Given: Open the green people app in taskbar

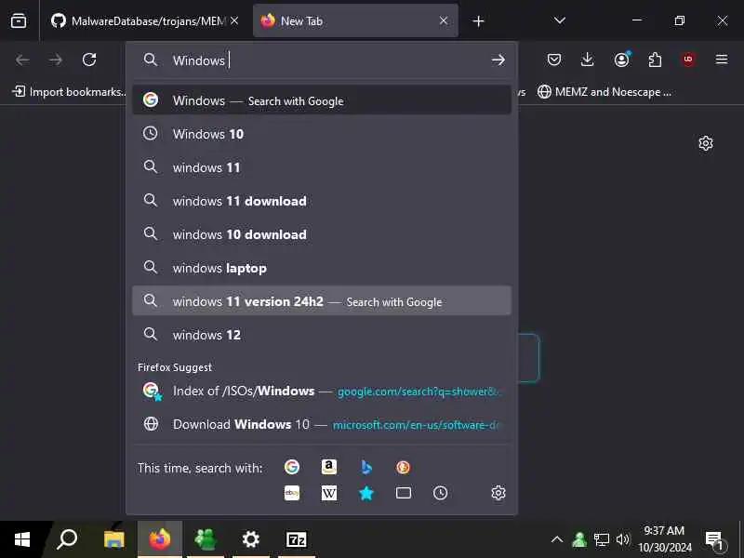Looking at the screenshot, I should click(x=205, y=539).
